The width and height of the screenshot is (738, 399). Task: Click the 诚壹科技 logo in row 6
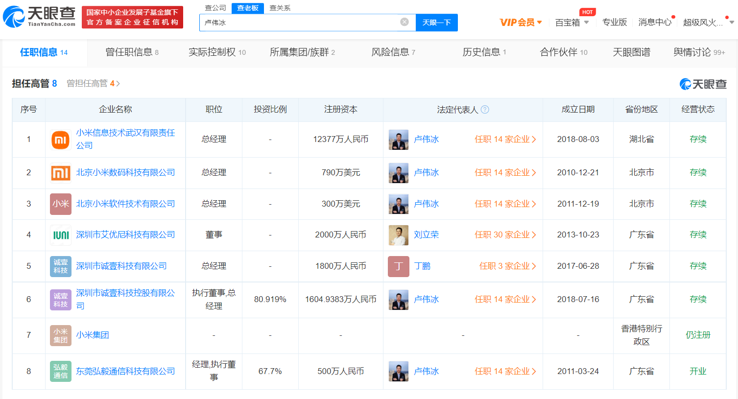(x=61, y=300)
